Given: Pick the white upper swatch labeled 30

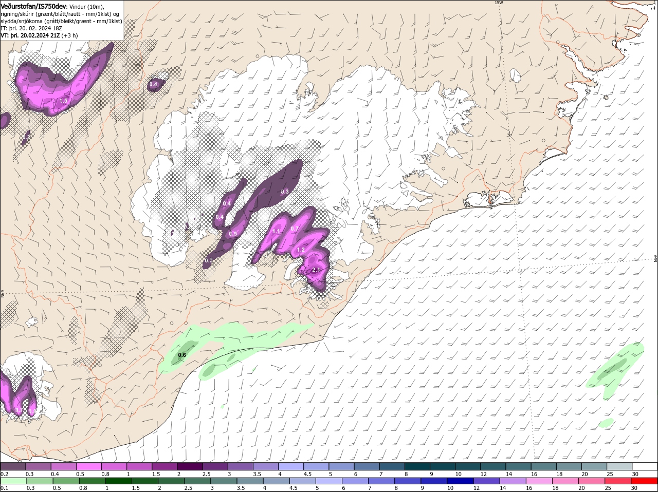Looking at the screenshot, I should (x=645, y=466).
